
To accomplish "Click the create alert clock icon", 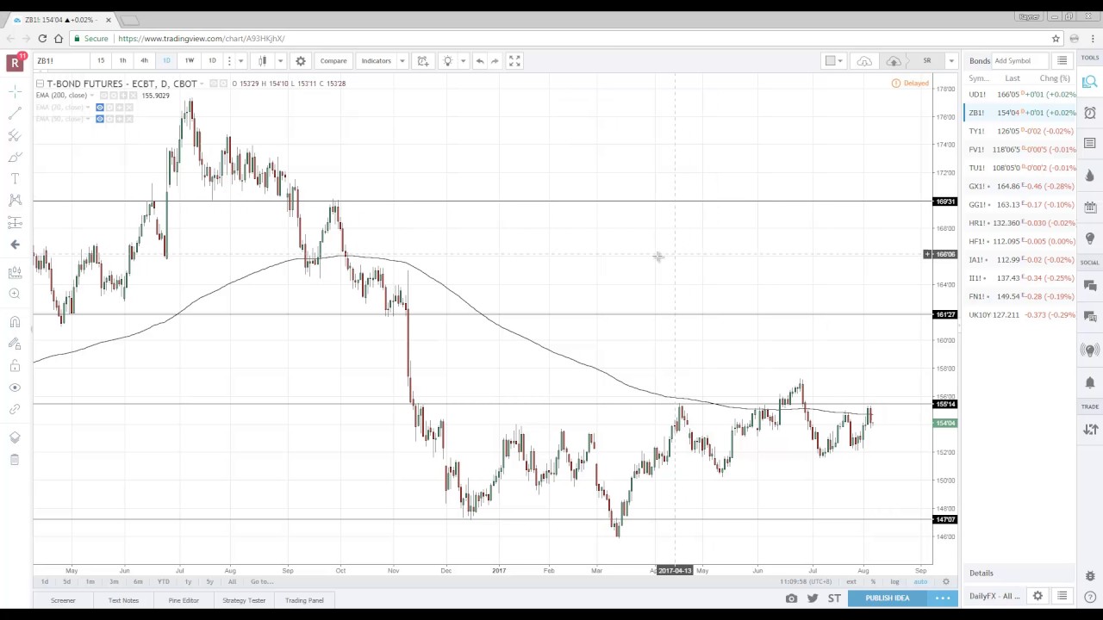I will (422, 61).
